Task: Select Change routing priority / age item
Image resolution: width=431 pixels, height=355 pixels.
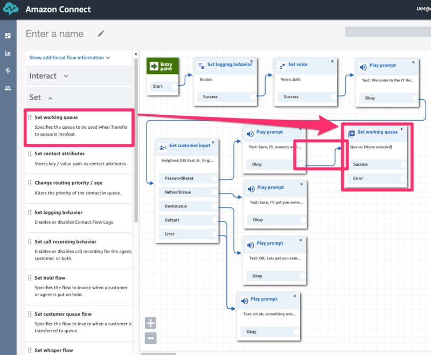Action: 79,188
